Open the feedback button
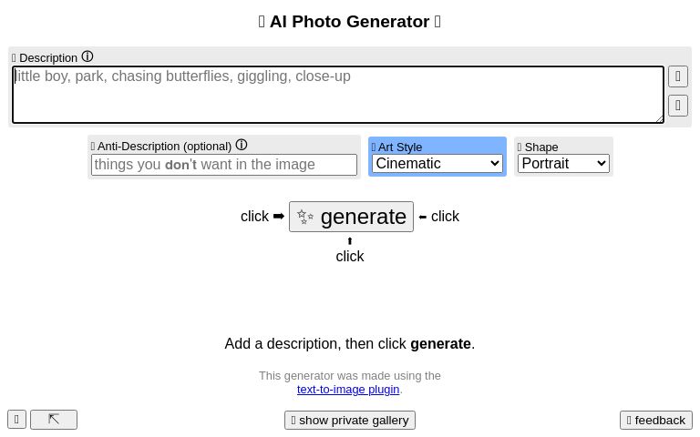700x437 pixels. [656, 420]
